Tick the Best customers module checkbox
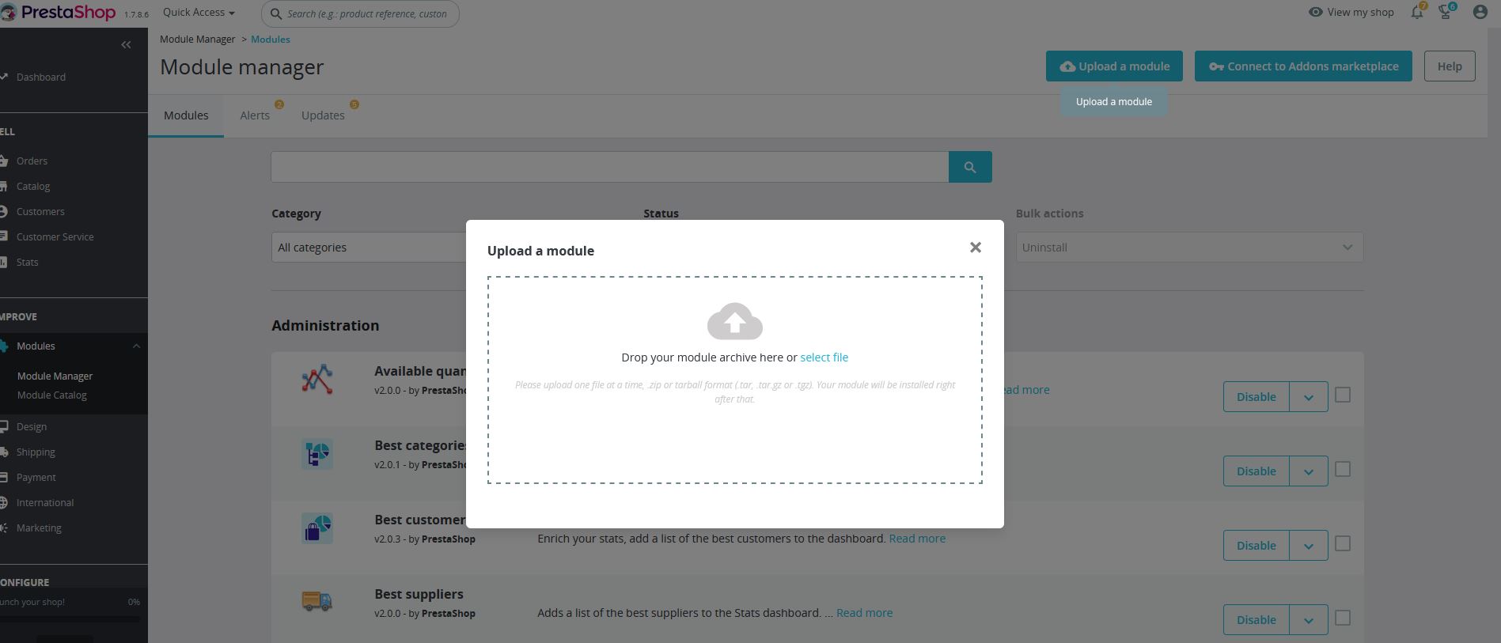The height and width of the screenshot is (643, 1501). pyautogui.click(x=1343, y=543)
